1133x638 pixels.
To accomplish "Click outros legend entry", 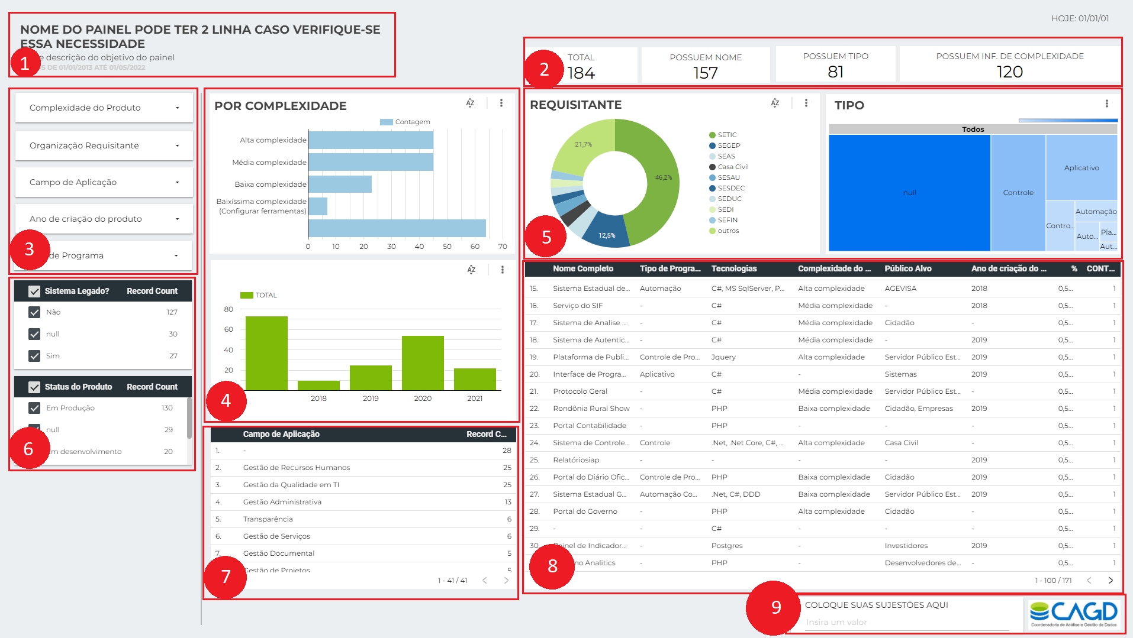I will (724, 231).
